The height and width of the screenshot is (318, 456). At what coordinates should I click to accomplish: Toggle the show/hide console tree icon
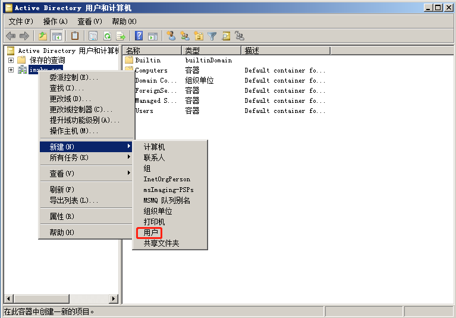click(56, 36)
